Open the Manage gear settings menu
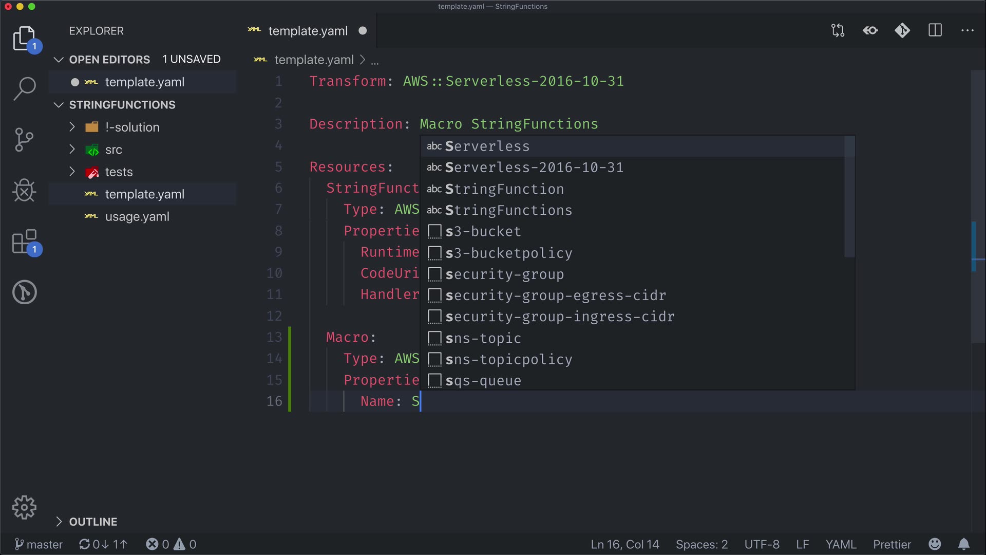 [x=24, y=508]
